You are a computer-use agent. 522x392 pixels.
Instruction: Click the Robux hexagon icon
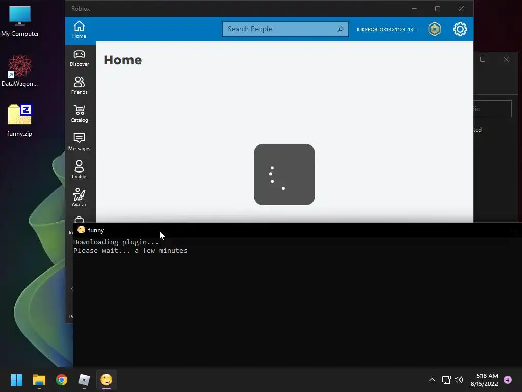tap(435, 29)
